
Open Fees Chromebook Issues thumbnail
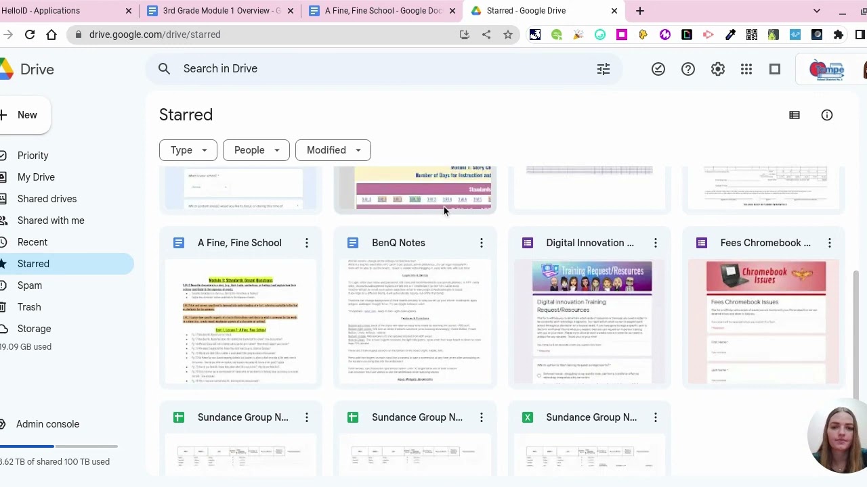[x=763, y=321]
